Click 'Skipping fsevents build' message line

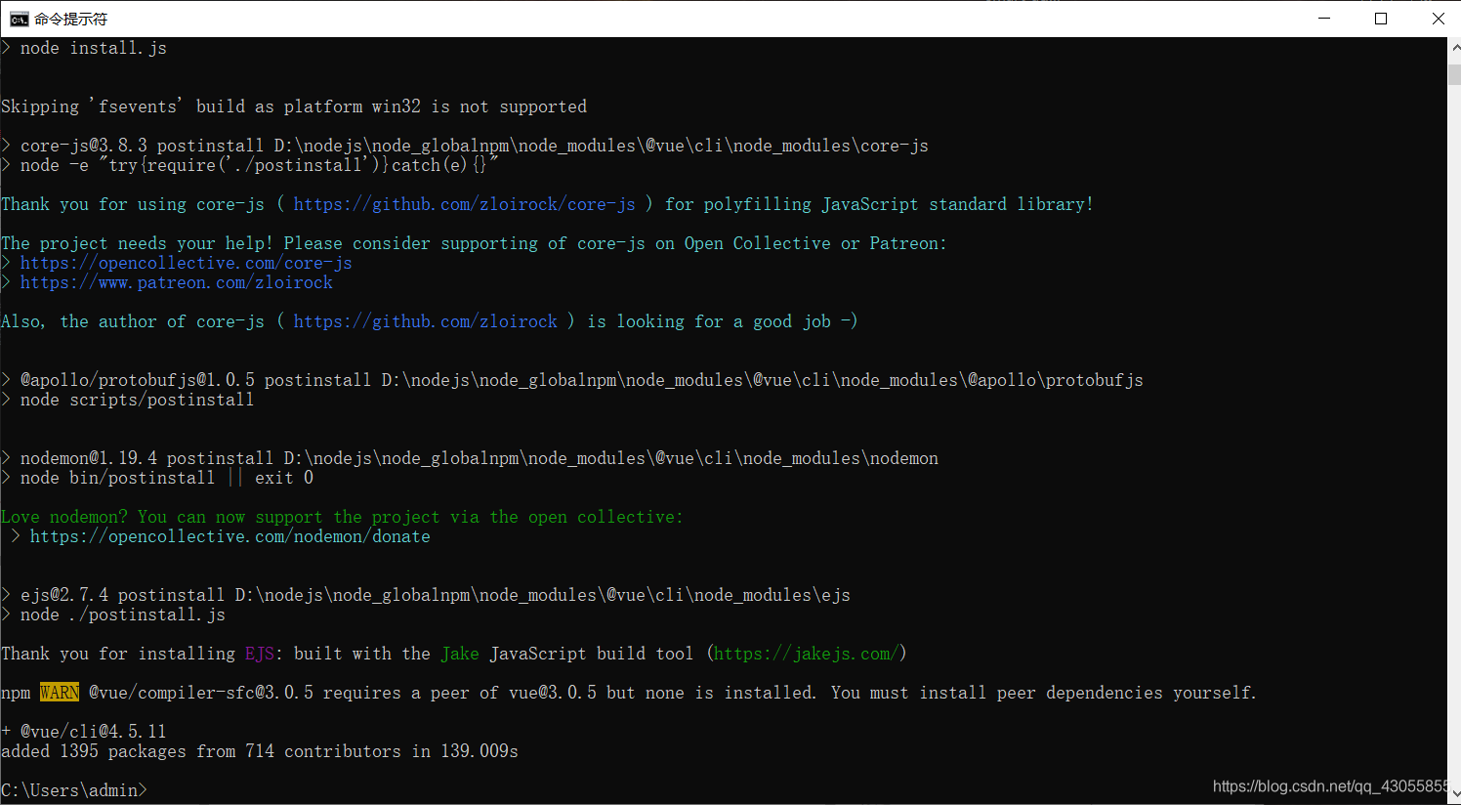294,106
